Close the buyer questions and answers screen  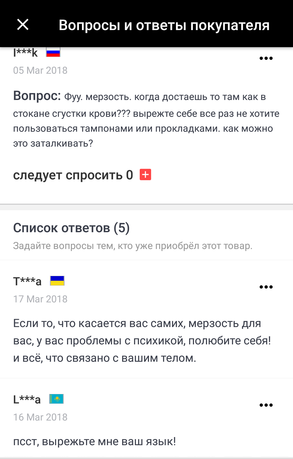point(23,25)
